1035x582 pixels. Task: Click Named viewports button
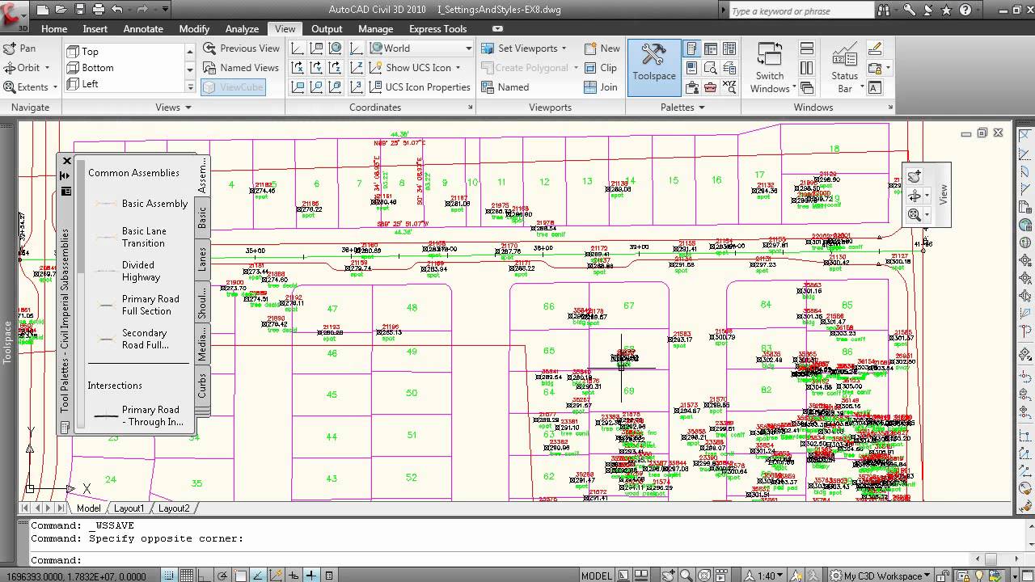(x=505, y=87)
